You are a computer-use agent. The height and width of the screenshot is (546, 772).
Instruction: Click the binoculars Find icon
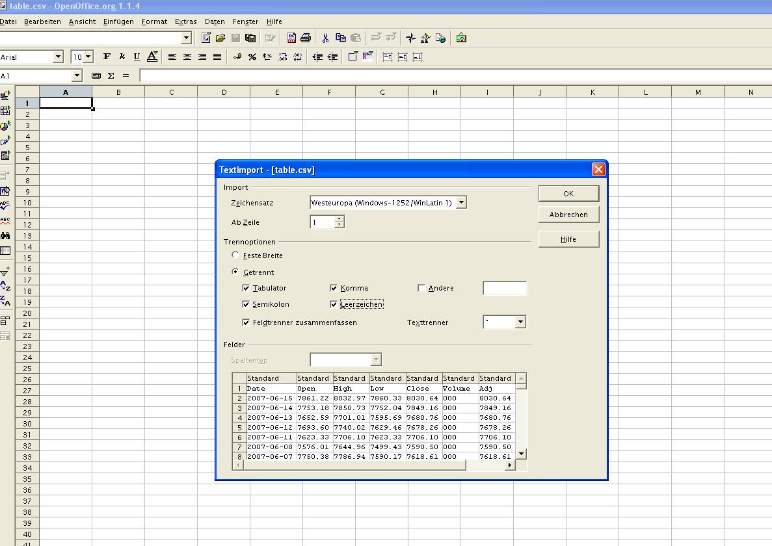click(5, 235)
